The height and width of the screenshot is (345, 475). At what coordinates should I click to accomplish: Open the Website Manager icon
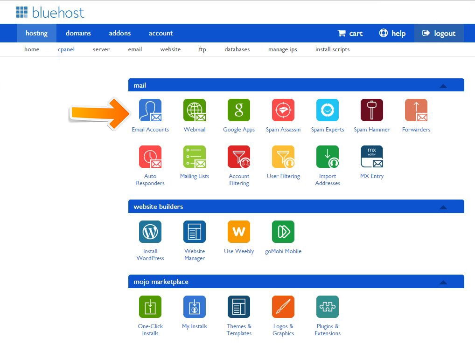tap(195, 232)
